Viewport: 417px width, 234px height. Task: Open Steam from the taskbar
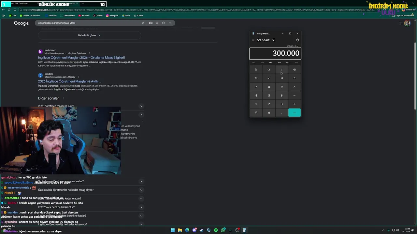coord(201,230)
